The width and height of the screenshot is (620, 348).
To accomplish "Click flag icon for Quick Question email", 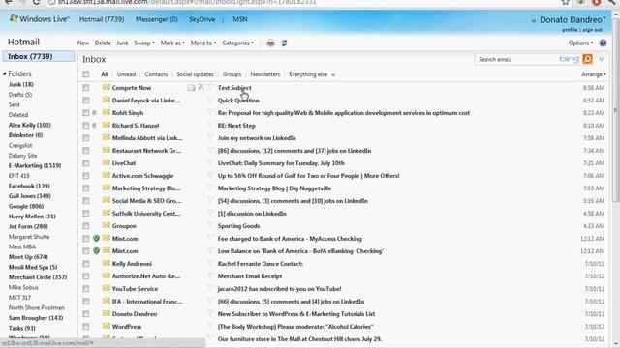I will pyautogui.click(x=210, y=101).
